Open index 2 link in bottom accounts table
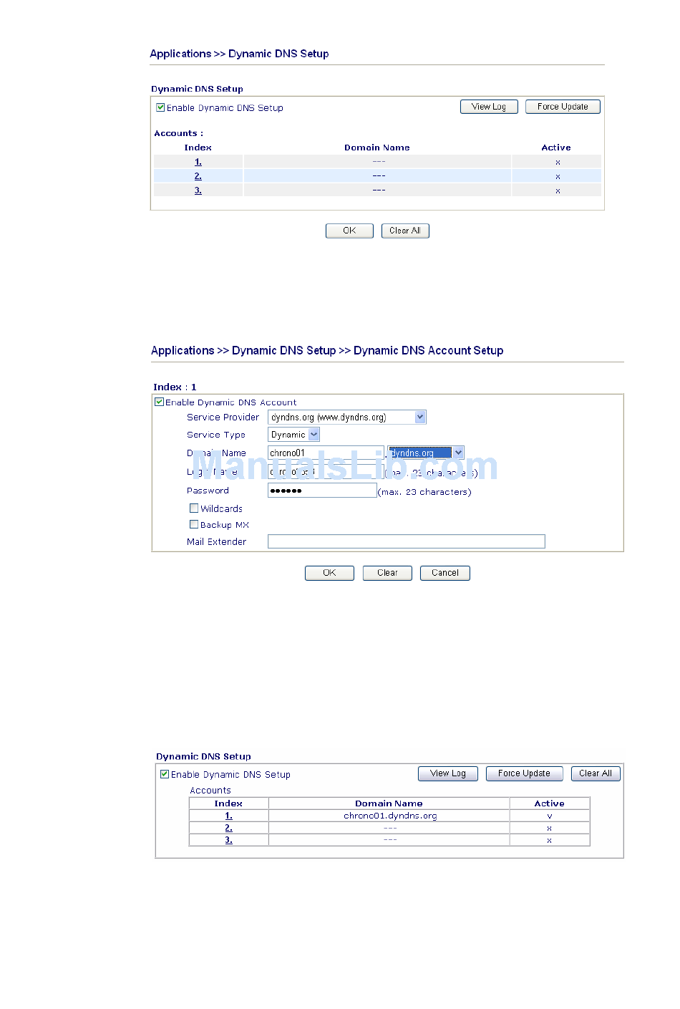The image size is (680, 1009). 229,828
